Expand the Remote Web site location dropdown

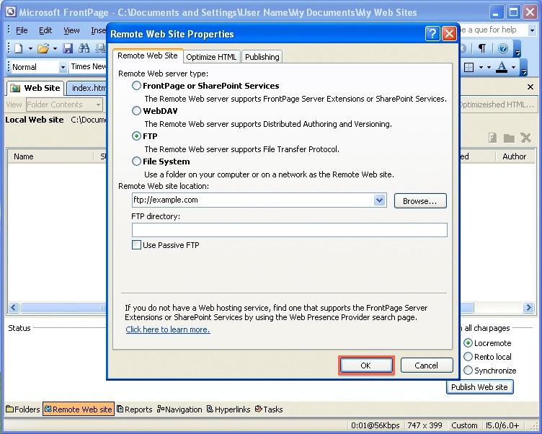click(380, 200)
